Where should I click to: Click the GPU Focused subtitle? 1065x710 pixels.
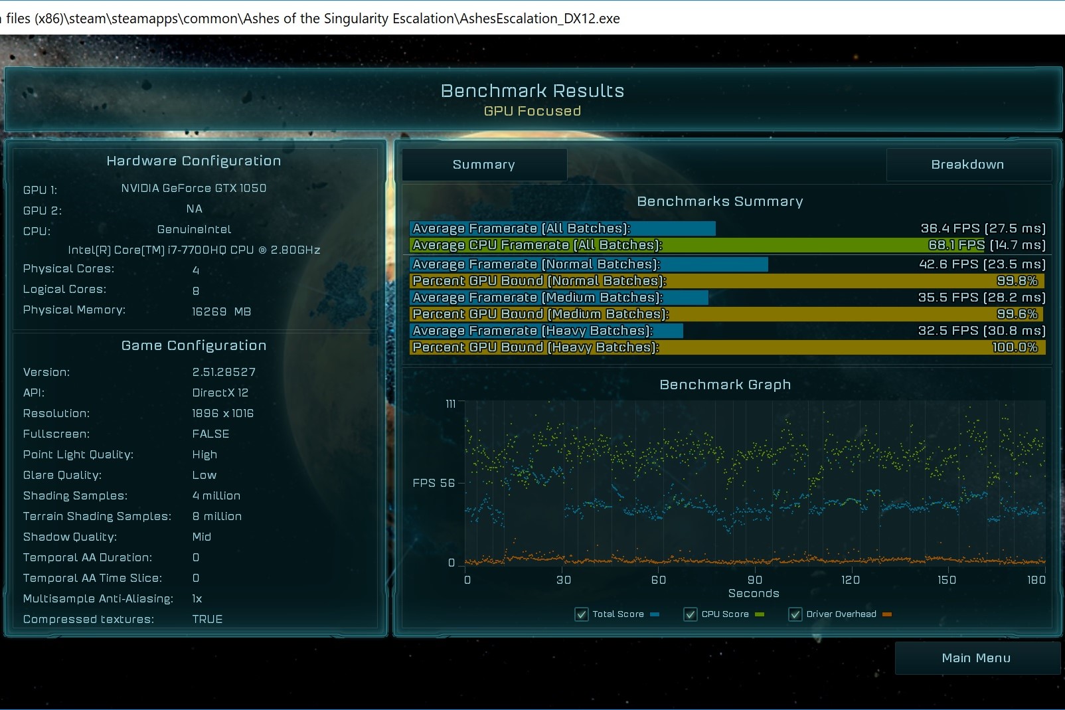(532, 111)
